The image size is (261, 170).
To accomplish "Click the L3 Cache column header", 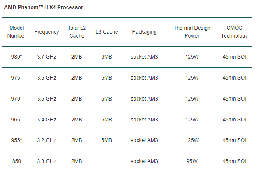I will 107,32.
